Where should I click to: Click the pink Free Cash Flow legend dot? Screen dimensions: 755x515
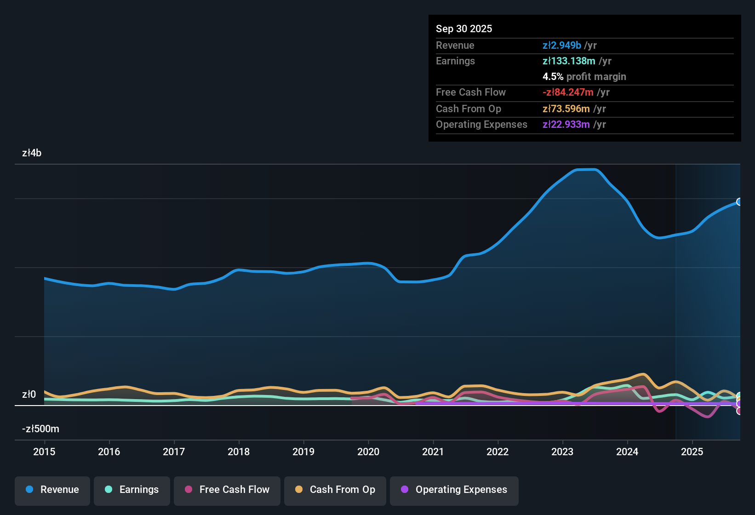189,490
